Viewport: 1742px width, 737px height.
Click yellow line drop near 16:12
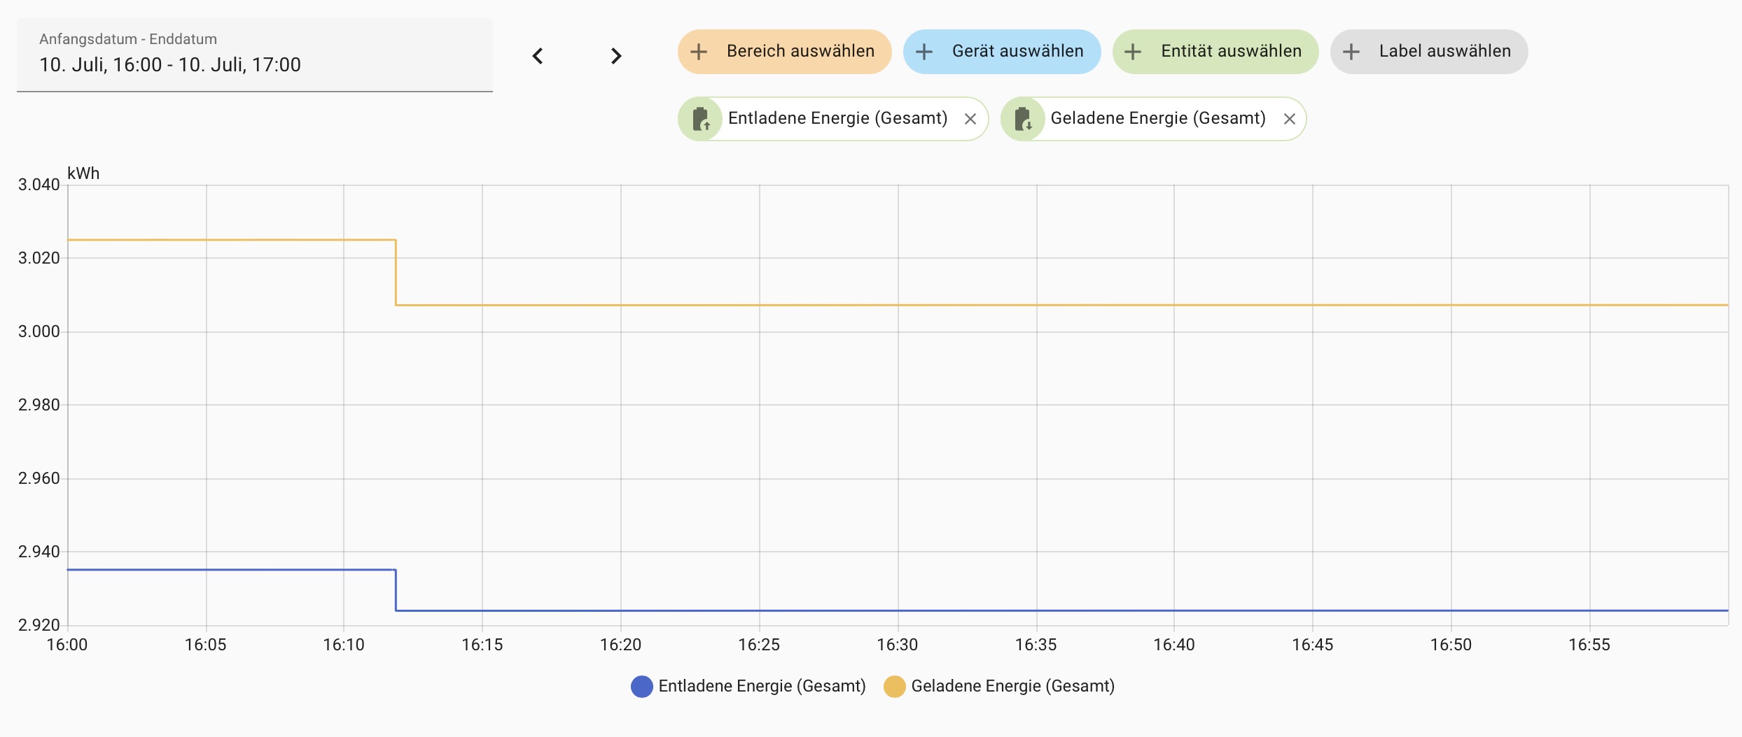pos(396,273)
